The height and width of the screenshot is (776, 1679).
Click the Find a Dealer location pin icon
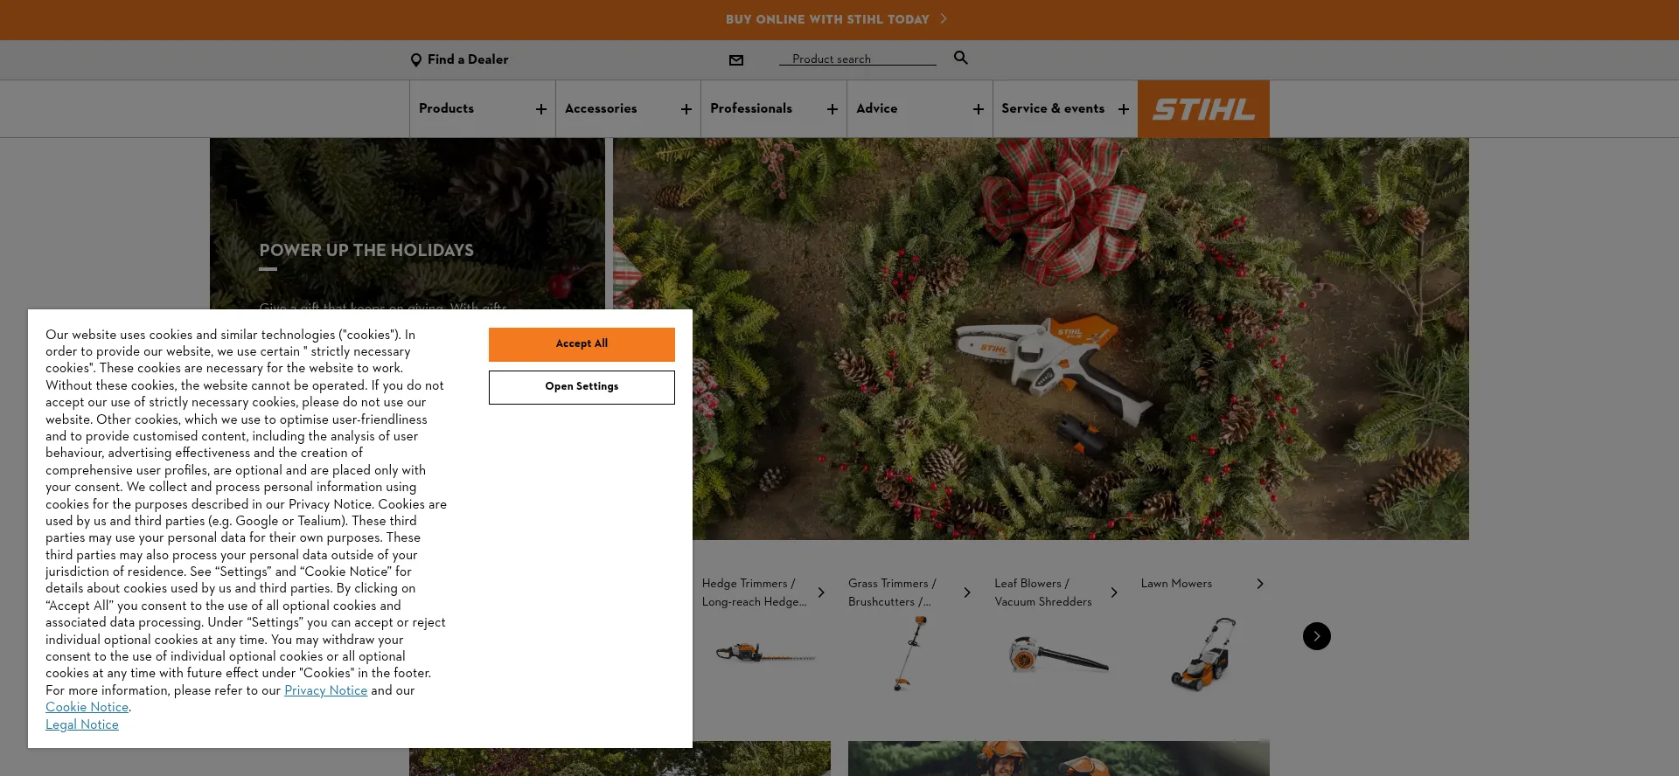pyautogui.click(x=416, y=60)
